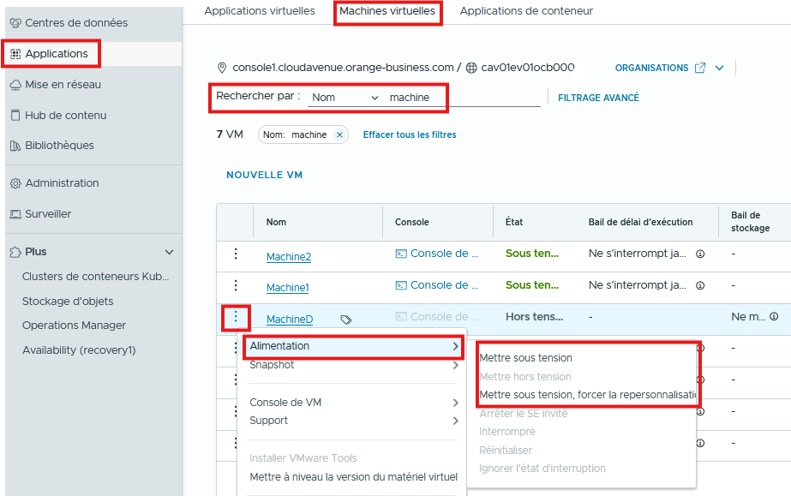Open the Machine1 link

(287, 287)
